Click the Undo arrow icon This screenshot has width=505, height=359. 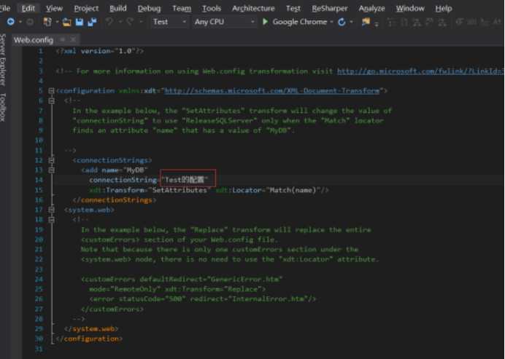[109, 22]
